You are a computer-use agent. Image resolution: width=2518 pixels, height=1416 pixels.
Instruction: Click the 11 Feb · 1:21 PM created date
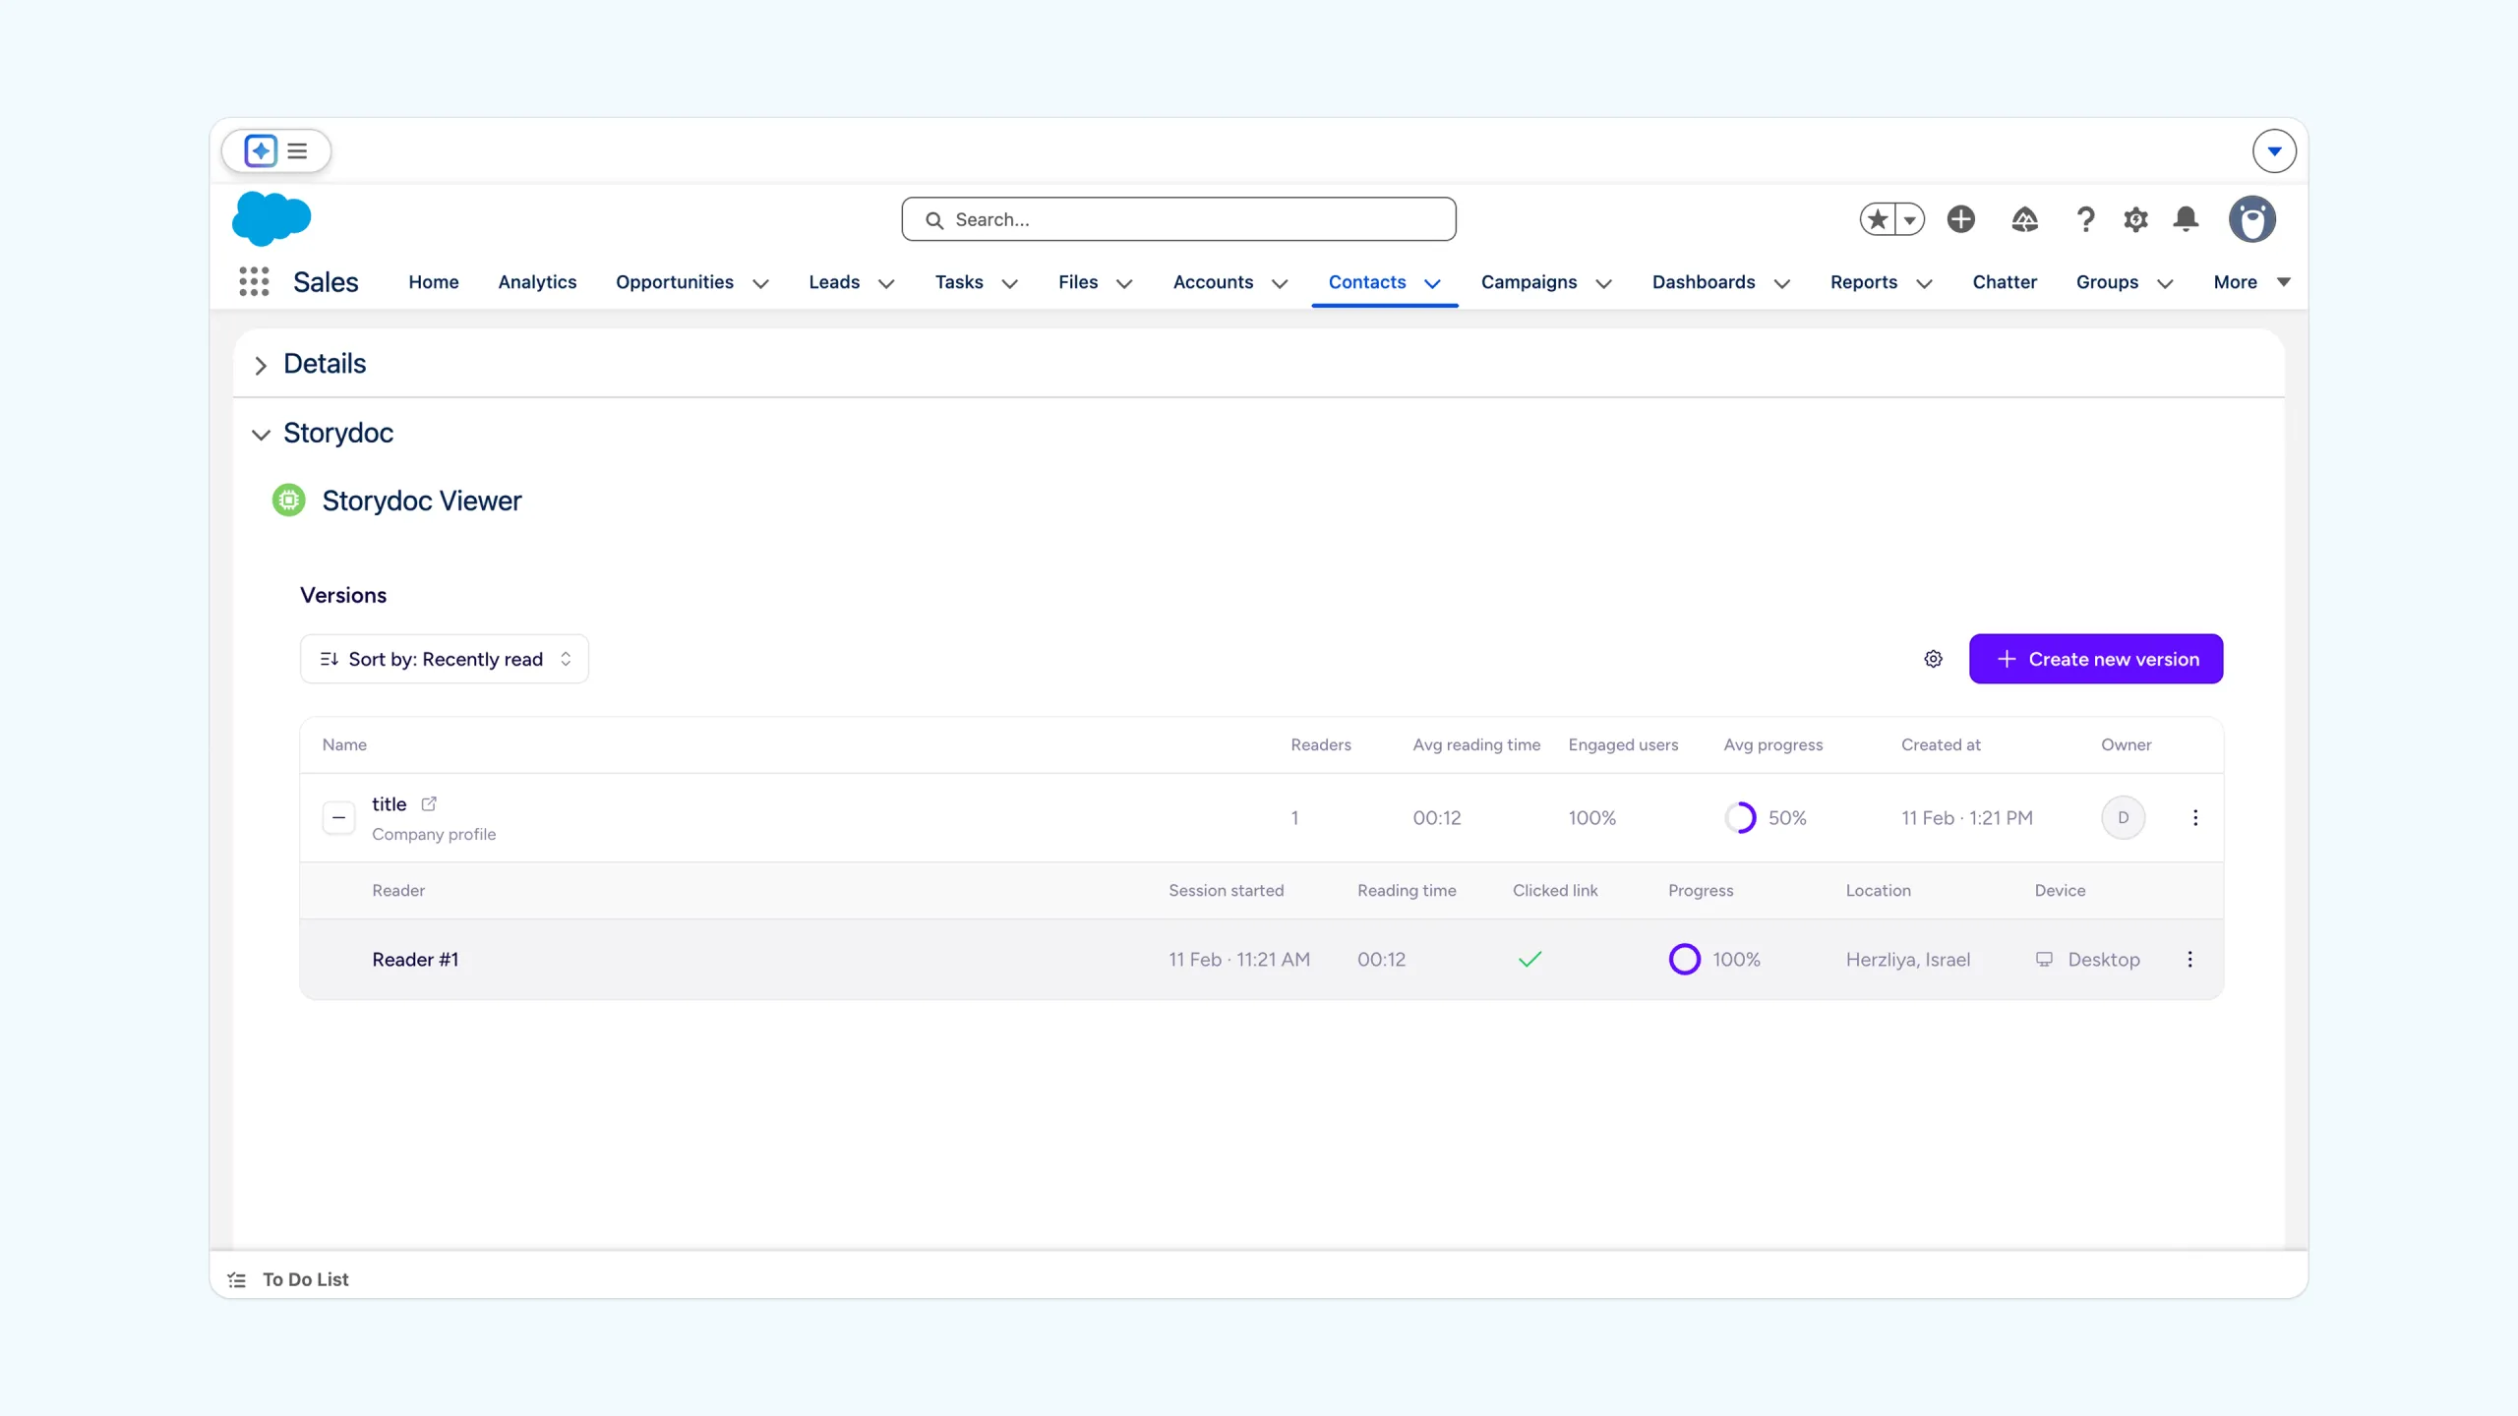[1967, 818]
